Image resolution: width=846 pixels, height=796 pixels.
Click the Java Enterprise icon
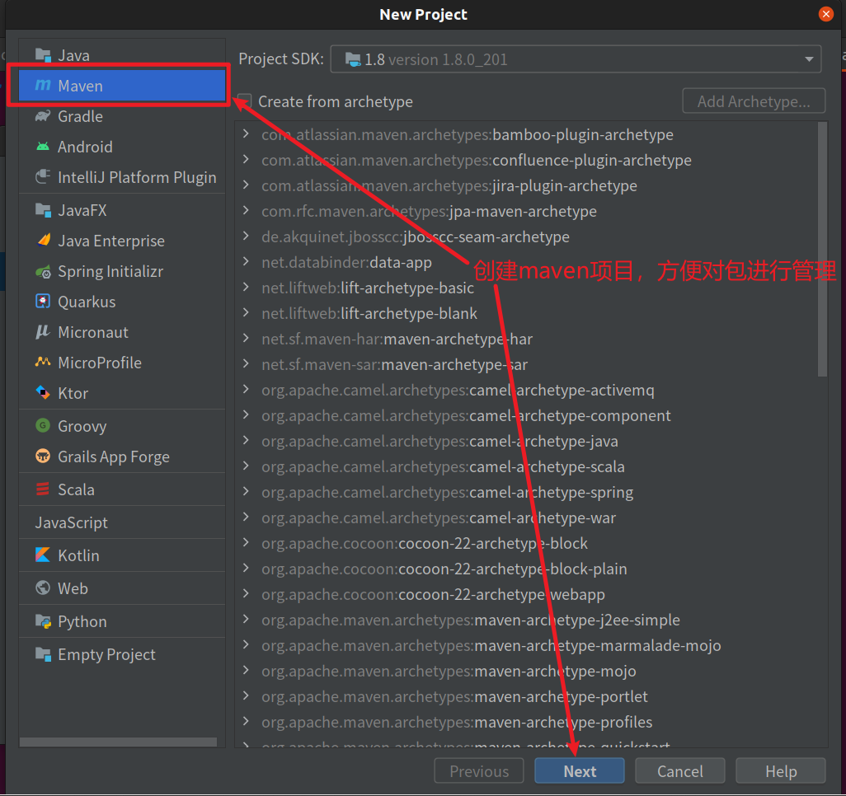point(43,240)
